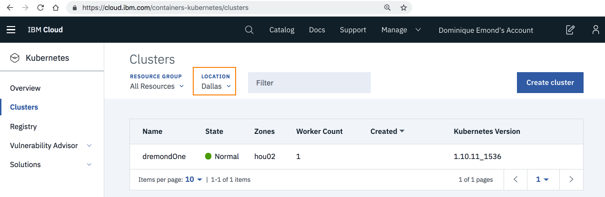This screenshot has height=197, width=605.
Task: Go to the previous page arrow in pagination
Action: (516, 179)
